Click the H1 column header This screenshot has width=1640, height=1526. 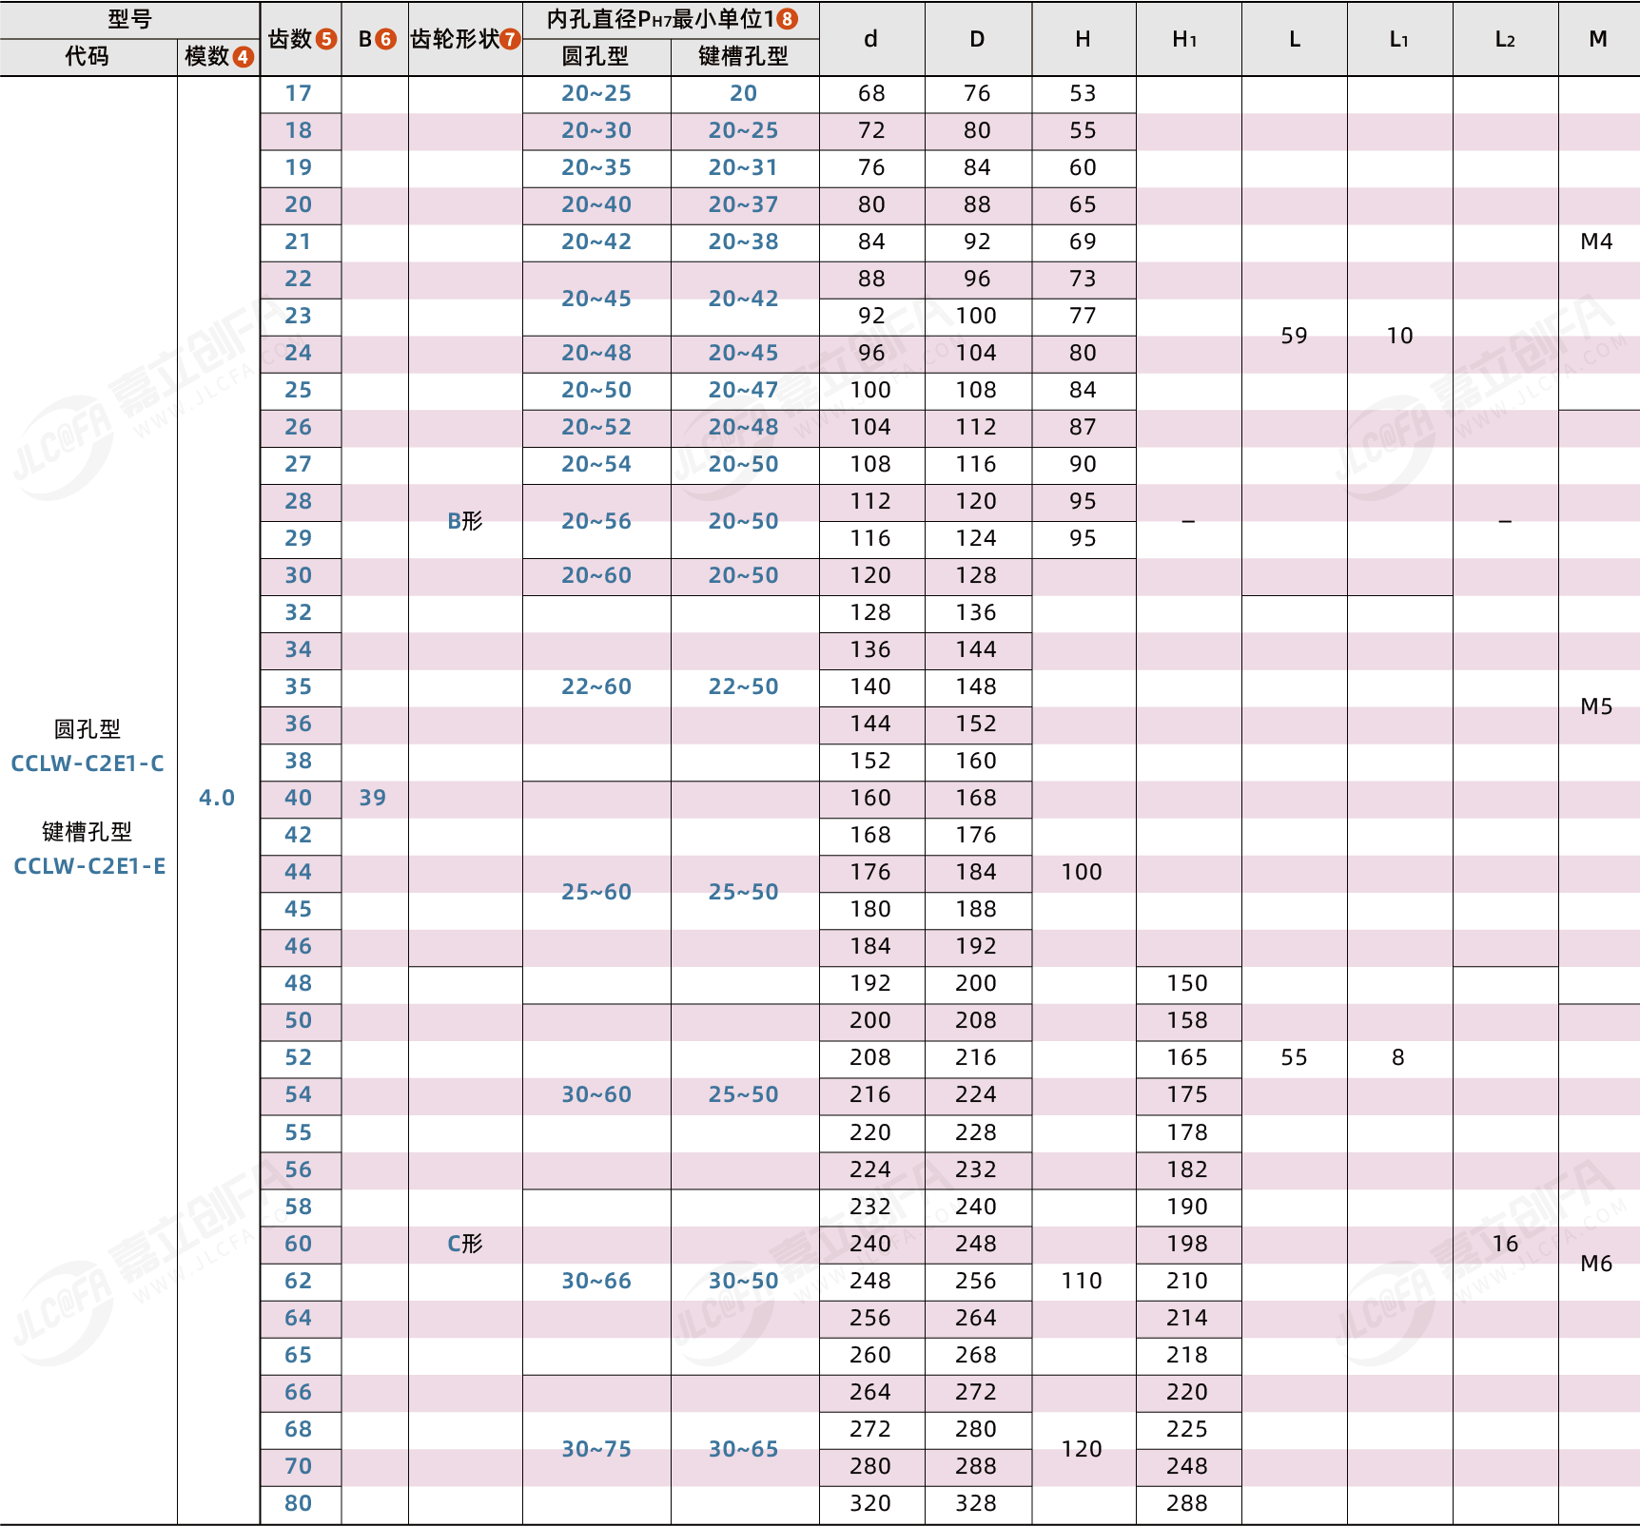tap(1185, 39)
